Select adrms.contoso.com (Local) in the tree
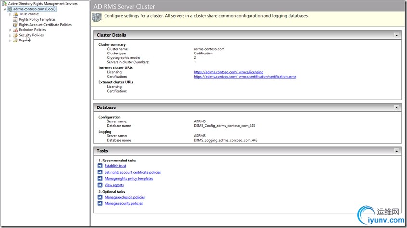 tap(35, 9)
